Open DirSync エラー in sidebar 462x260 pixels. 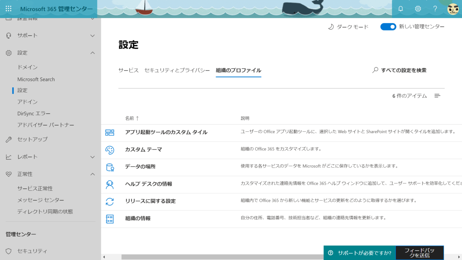pyautogui.click(x=34, y=114)
